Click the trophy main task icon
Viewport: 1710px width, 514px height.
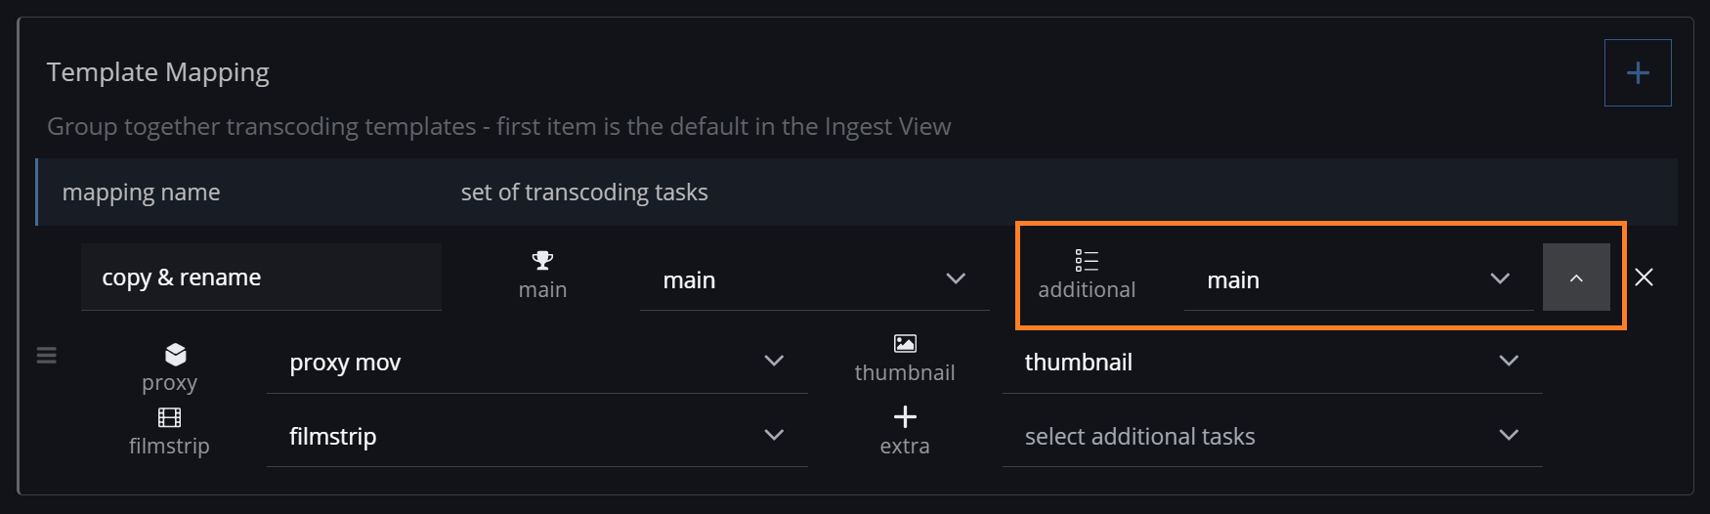[542, 260]
